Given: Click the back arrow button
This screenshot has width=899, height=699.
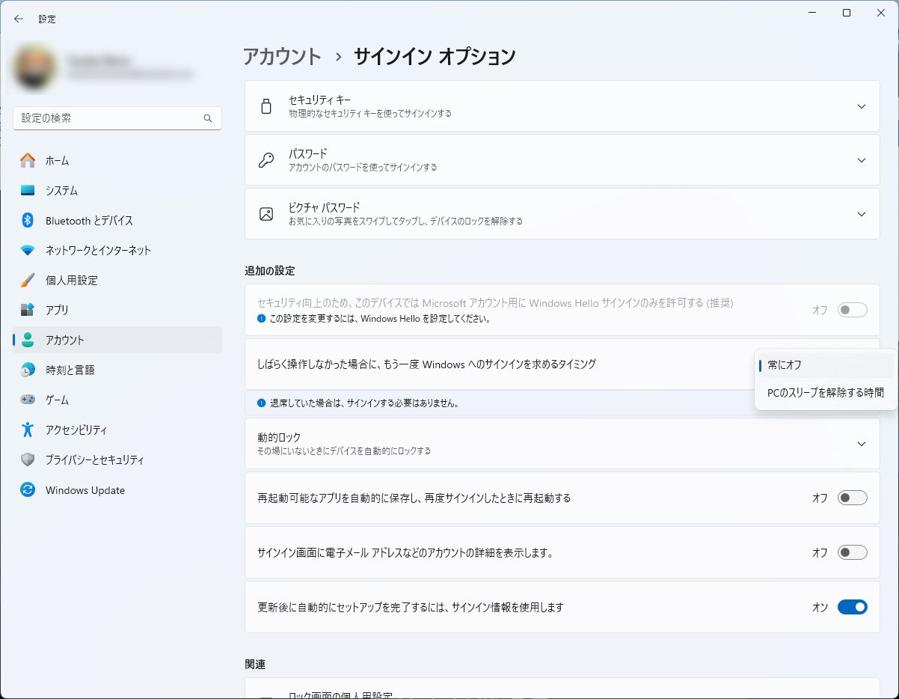Looking at the screenshot, I should [19, 19].
